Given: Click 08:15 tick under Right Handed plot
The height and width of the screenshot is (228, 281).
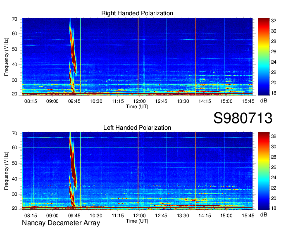Looking at the screenshot, I should pos(31,101).
